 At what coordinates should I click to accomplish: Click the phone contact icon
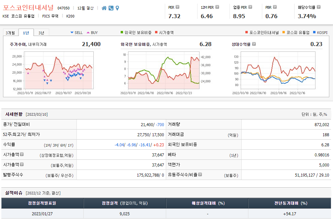click(111, 8)
